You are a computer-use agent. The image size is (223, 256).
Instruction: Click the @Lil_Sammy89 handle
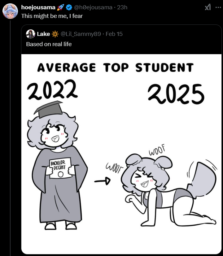point(81,34)
